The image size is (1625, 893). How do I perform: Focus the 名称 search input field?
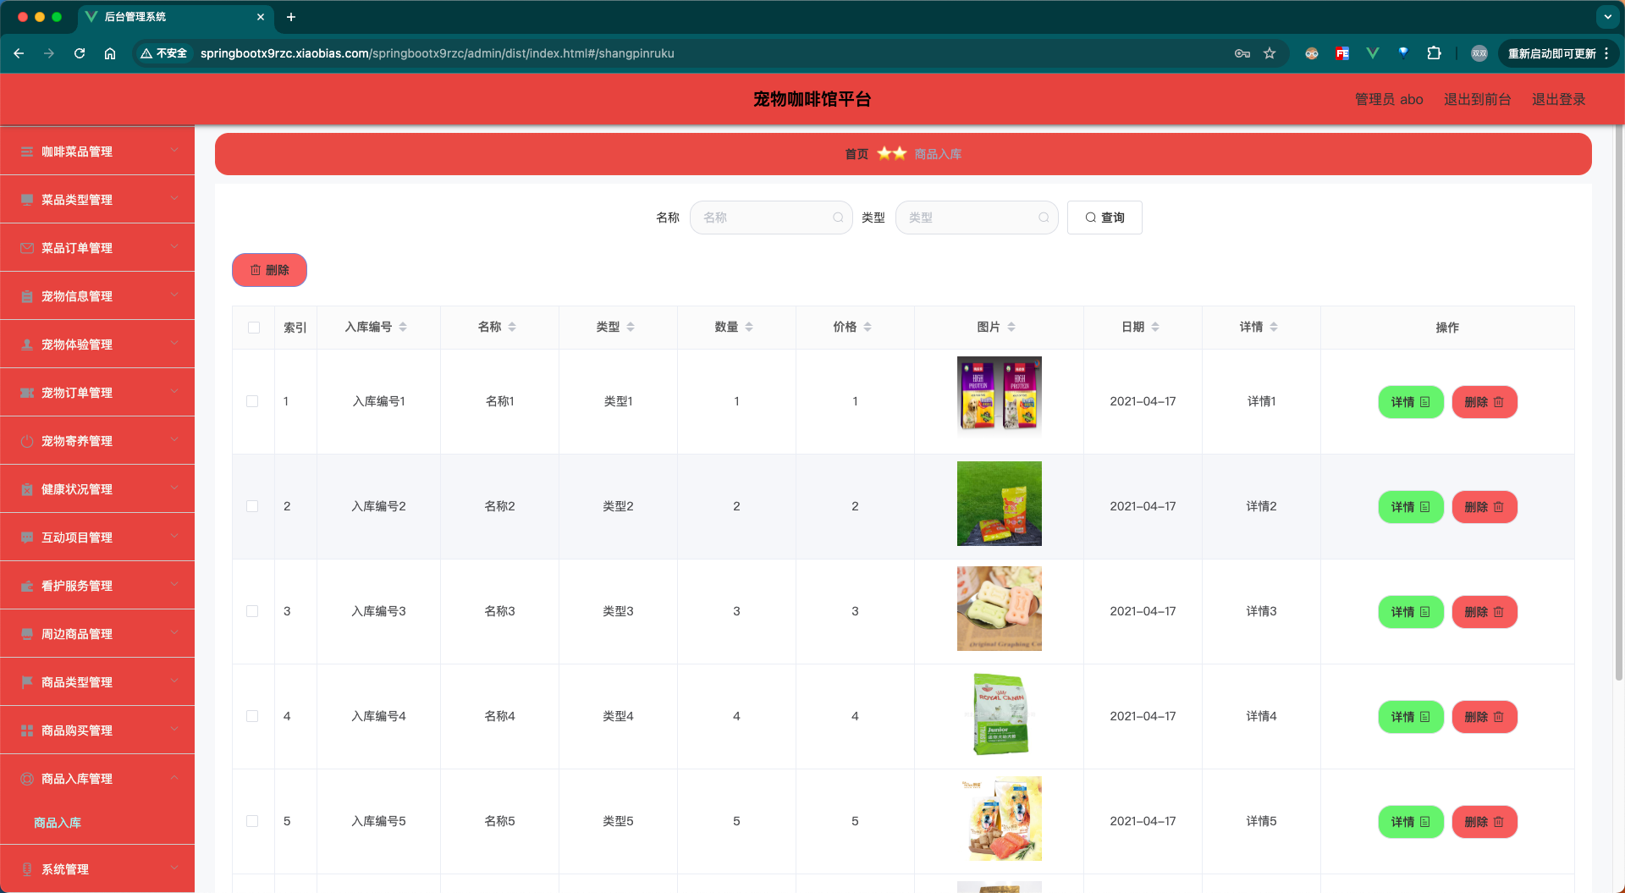(771, 218)
